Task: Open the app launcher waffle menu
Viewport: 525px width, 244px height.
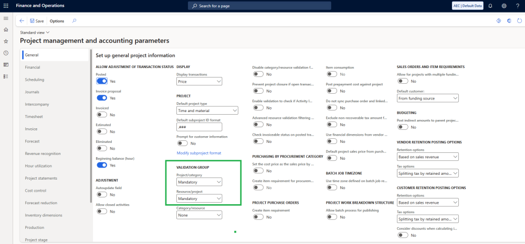Action: (x=6, y=6)
